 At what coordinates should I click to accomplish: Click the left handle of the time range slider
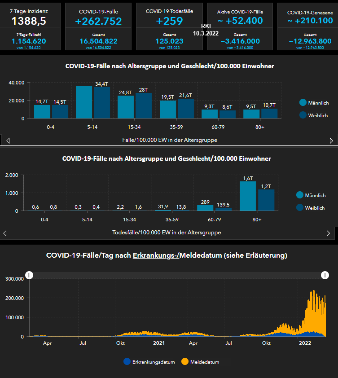29,275
